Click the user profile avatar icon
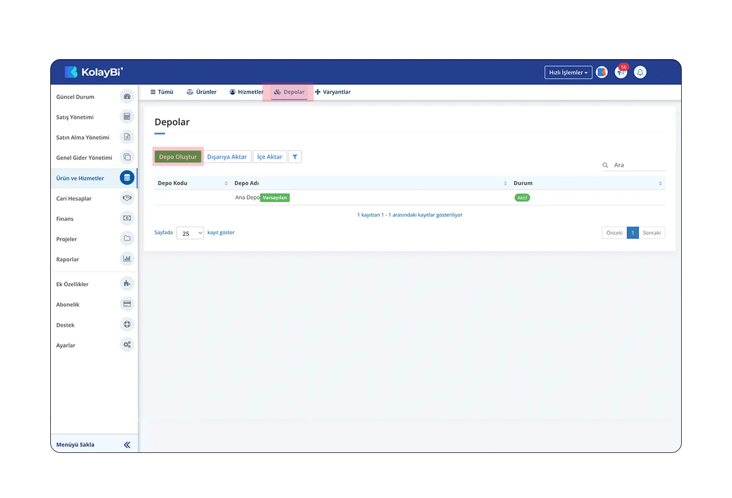732x498 pixels. pyautogui.click(x=601, y=72)
